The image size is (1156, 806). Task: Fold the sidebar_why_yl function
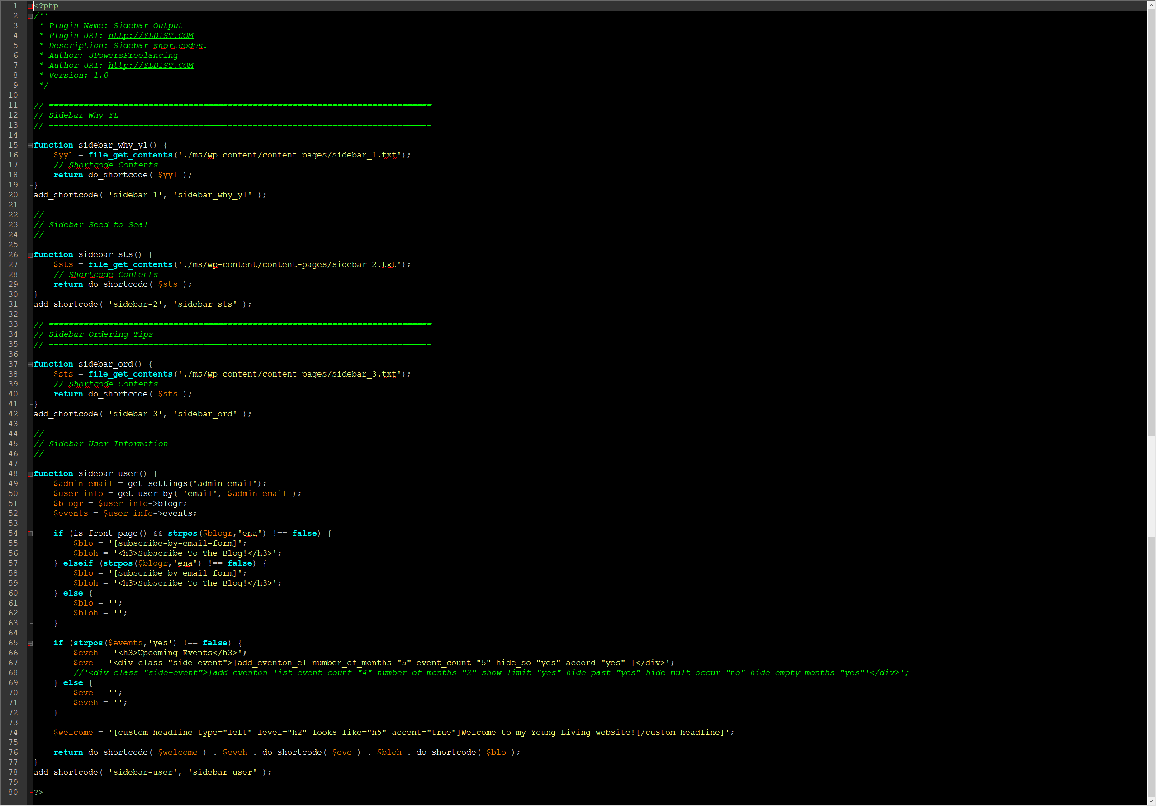pyautogui.click(x=30, y=146)
